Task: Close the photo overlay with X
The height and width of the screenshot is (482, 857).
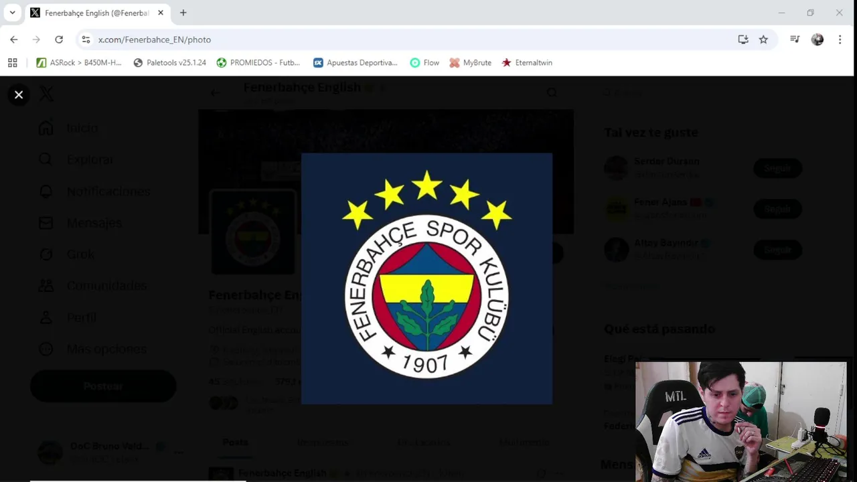Action: pos(19,95)
